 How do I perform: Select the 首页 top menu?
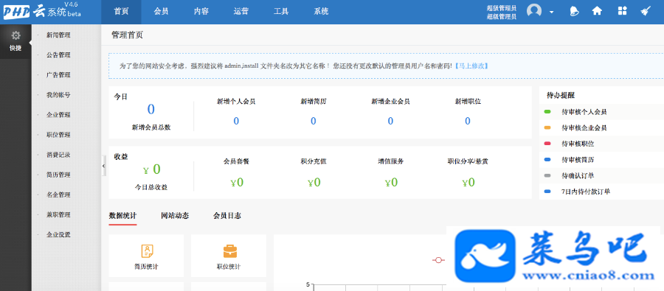(x=121, y=12)
